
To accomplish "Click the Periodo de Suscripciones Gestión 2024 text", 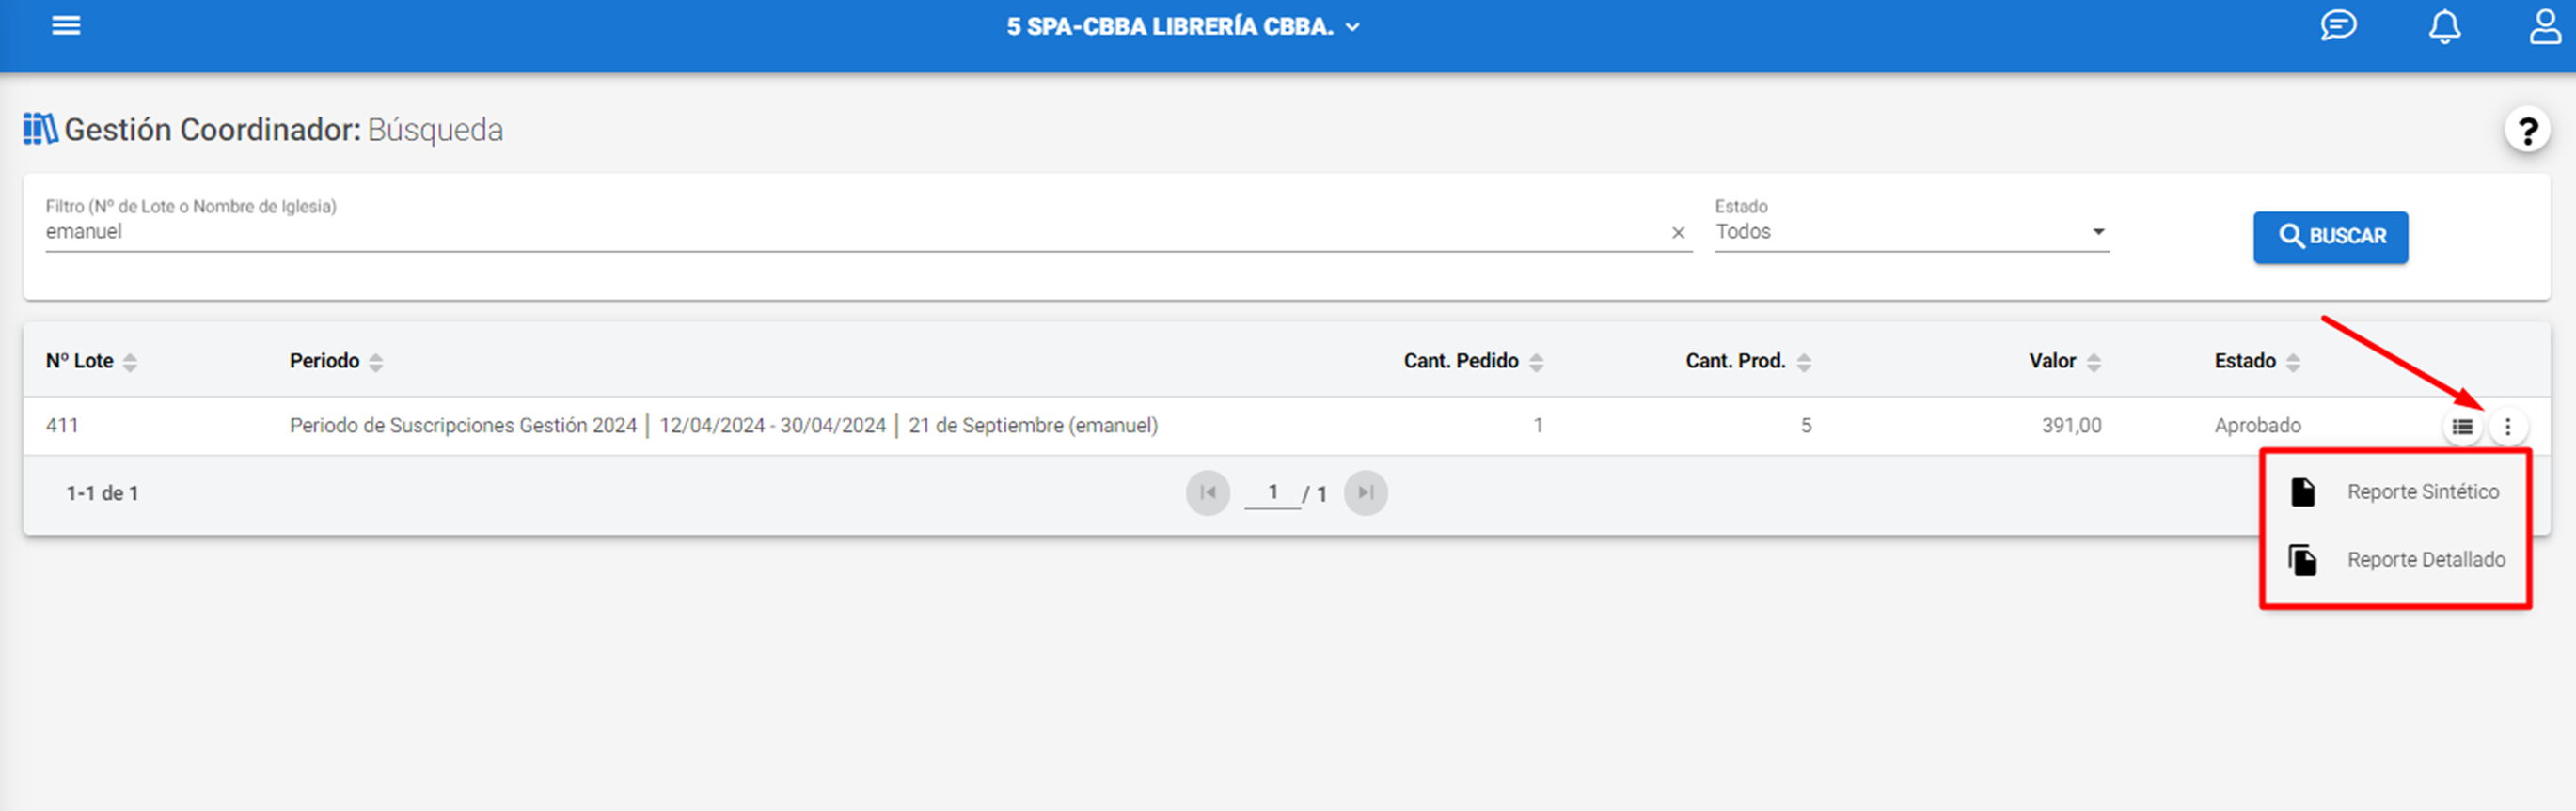I will tap(463, 427).
